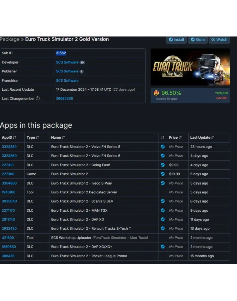
Task: Open the Store page button
Action: [197, 40]
